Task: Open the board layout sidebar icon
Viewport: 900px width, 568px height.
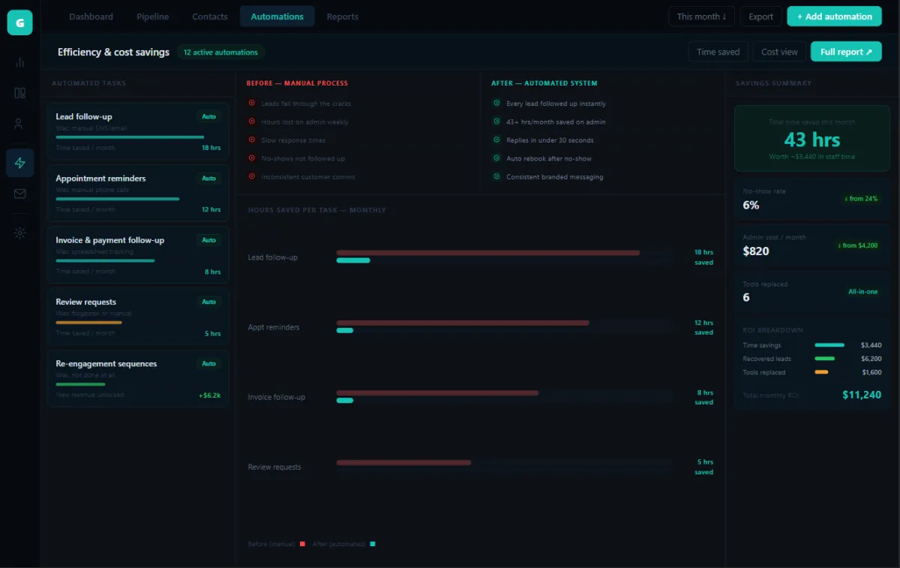Action: coord(19,93)
